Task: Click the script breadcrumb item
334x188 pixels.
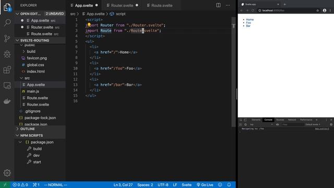Action: tap(121, 14)
